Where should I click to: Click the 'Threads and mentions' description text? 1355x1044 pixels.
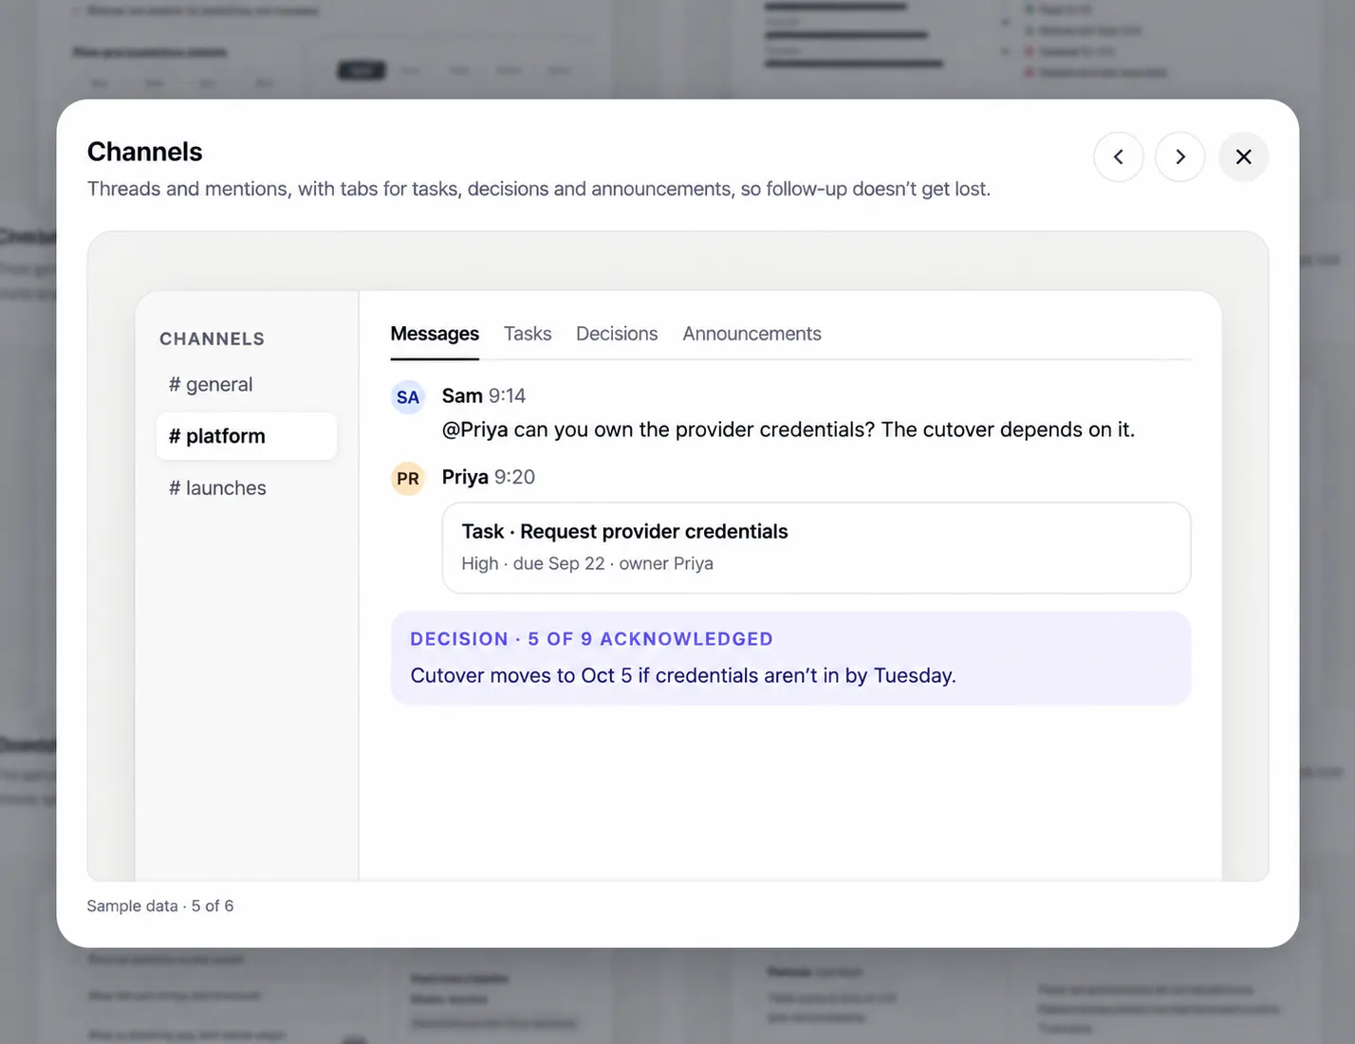click(539, 189)
